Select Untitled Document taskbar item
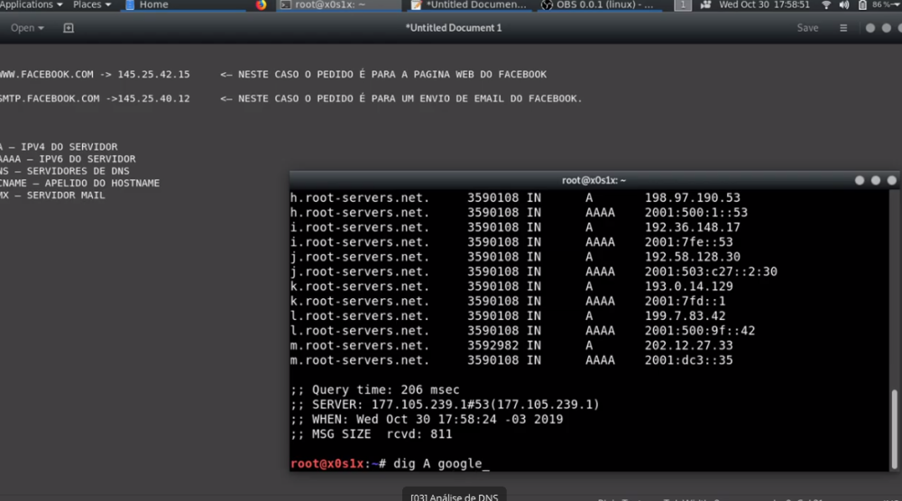 [469, 5]
